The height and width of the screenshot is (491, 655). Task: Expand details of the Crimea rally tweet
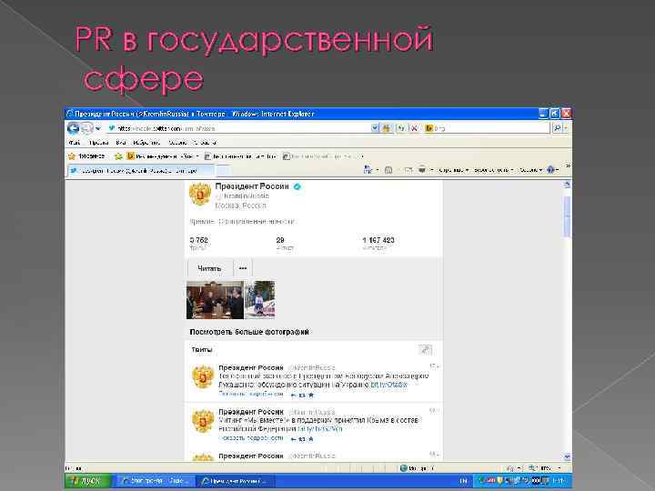[x=251, y=438]
